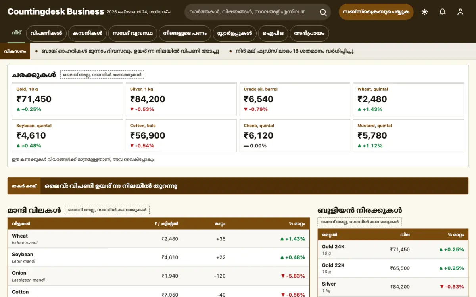Select the Chana, quintal commodity card
Viewport: 476px width, 297px height.
click(x=295, y=135)
